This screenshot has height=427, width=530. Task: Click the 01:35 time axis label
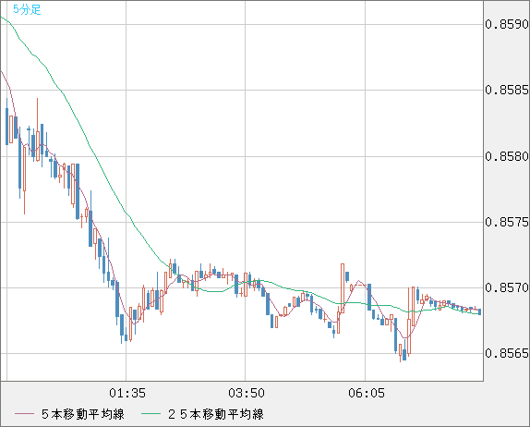coord(127,393)
